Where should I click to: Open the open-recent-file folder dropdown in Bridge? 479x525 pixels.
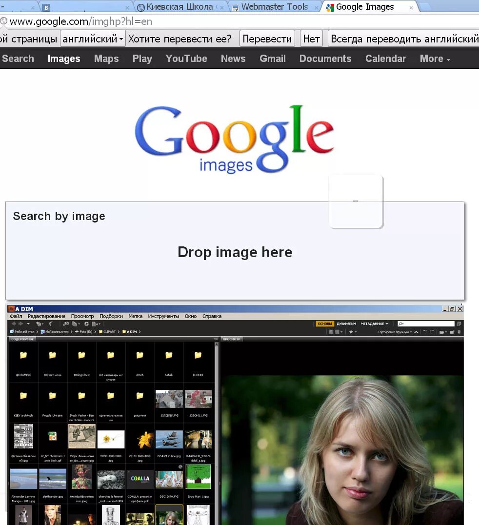443,332
